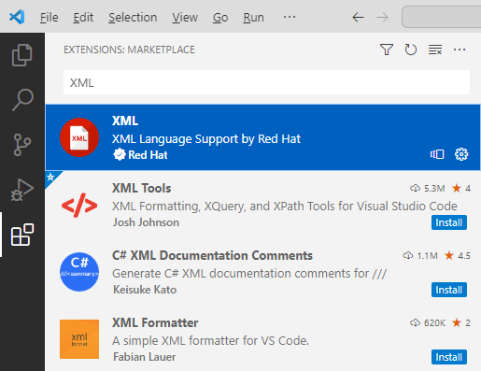The width and height of the screenshot is (481, 371).
Task: Open the Go menu
Action: [x=220, y=18]
